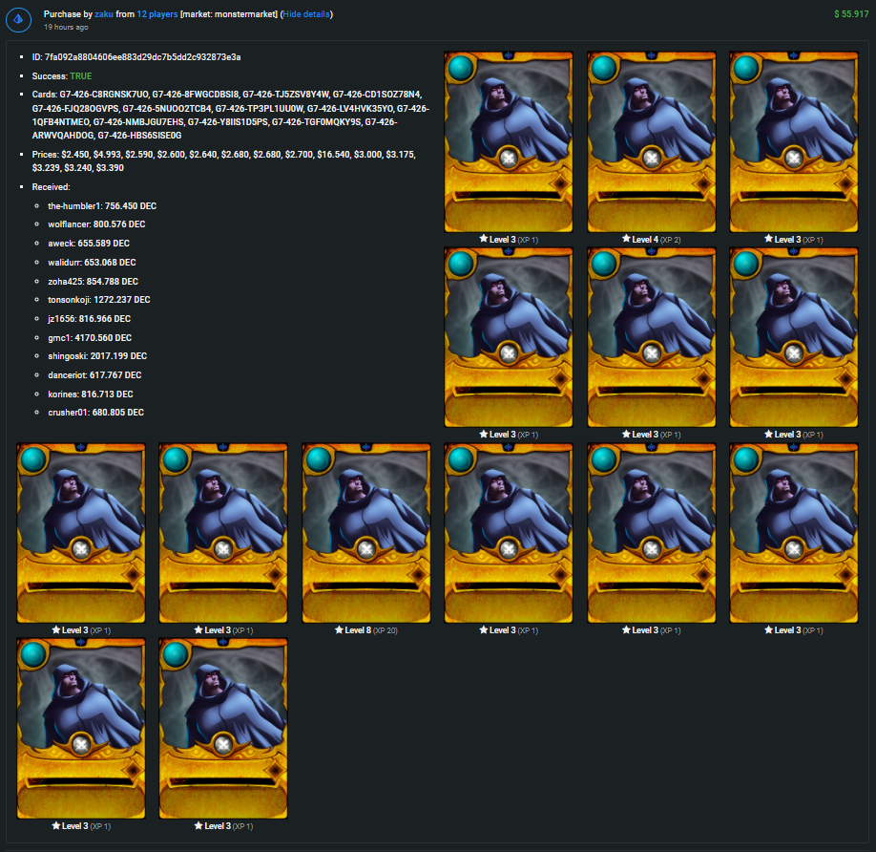Click the green TRUE success value
The height and width of the screenshot is (852, 876).
81,76
